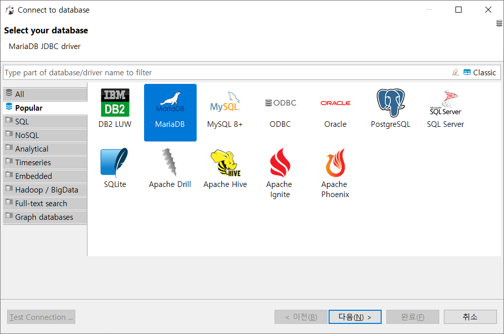This screenshot has height=334, width=504.
Task: Open the All databases category
Action: click(x=45, y=94)
